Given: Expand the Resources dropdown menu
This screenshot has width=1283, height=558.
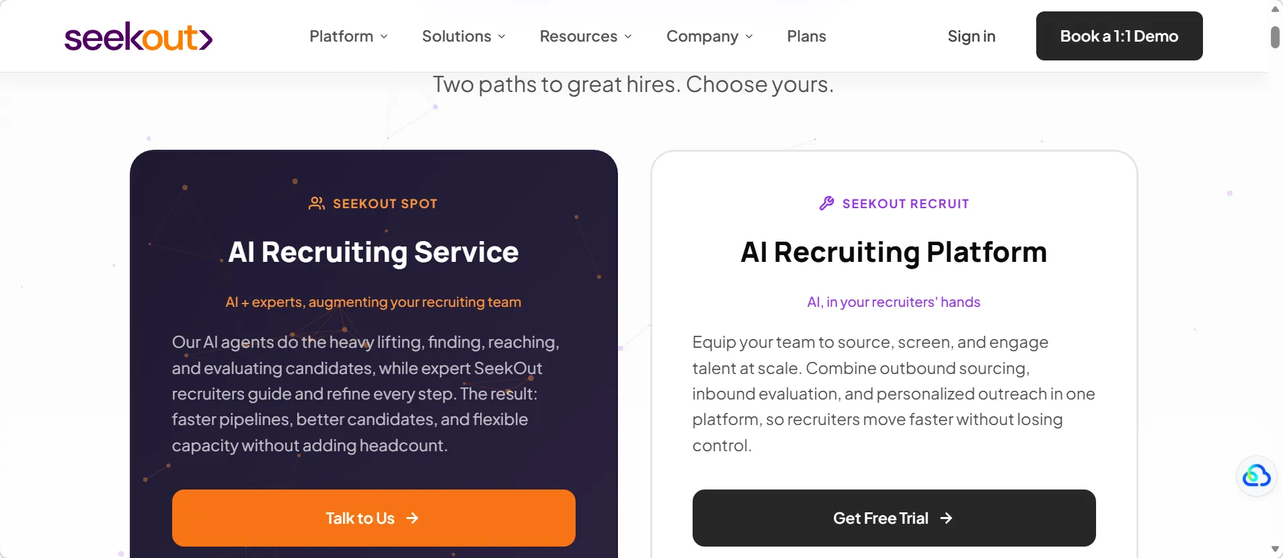Looking at the screenshot, I should (586, 36).
